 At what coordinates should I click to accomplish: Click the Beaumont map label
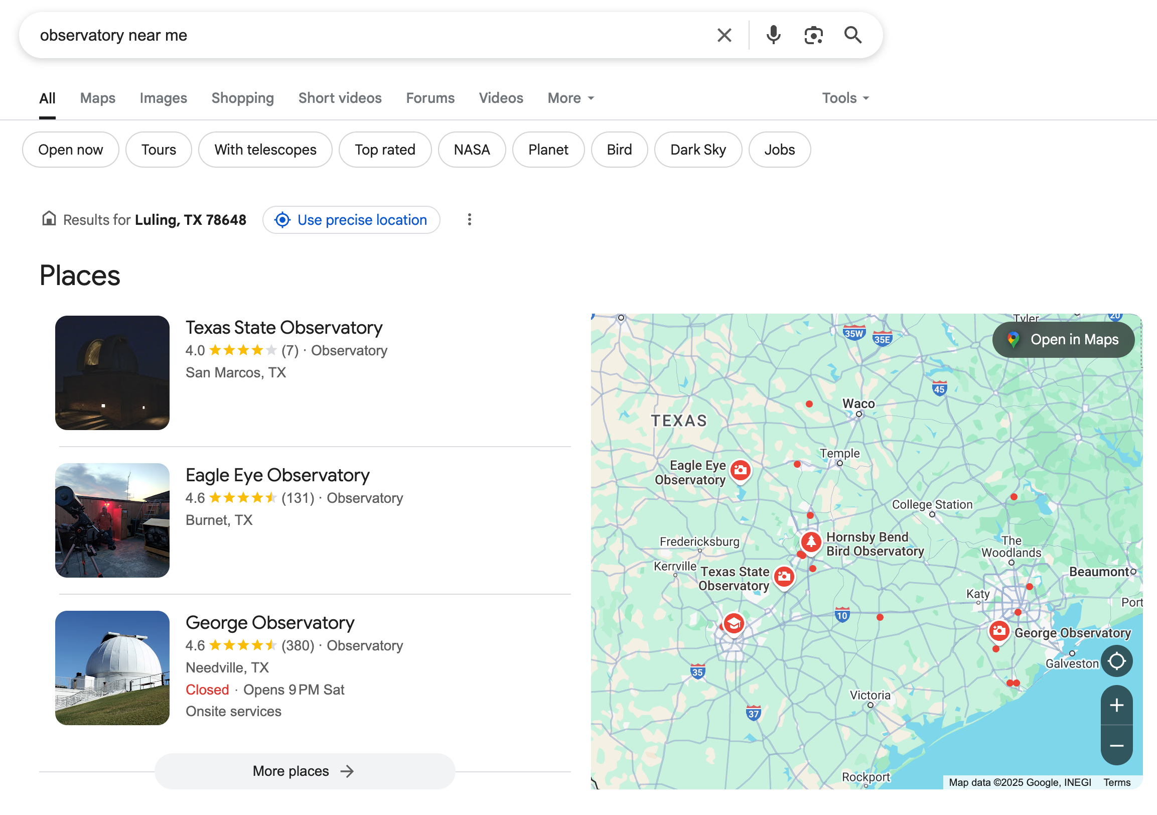click(1099, 572)
